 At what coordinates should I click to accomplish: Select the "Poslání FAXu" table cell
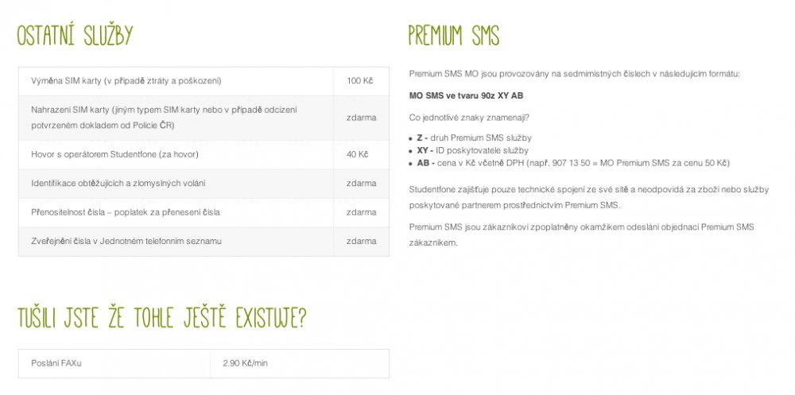tap(56, 363)
